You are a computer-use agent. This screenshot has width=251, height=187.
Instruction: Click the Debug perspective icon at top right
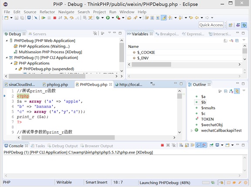[244, 25]
